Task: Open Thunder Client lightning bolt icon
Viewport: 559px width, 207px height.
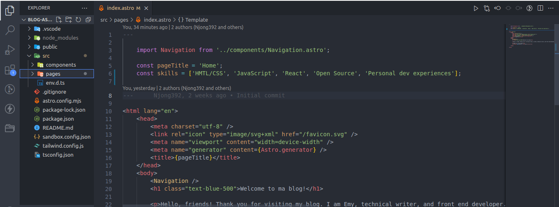Action: 10,109
